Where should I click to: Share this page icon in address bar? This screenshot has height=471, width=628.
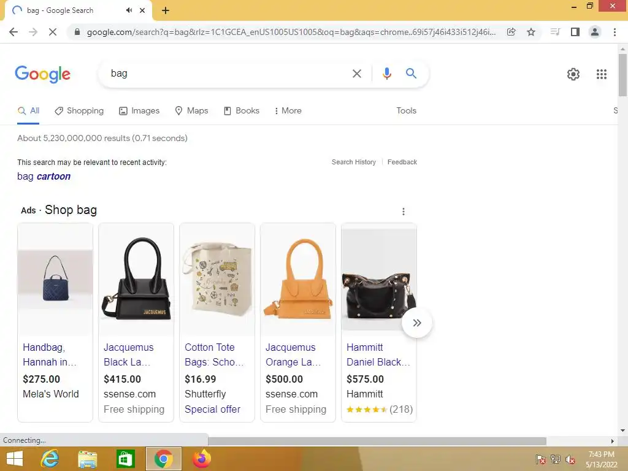coord(511,32)
